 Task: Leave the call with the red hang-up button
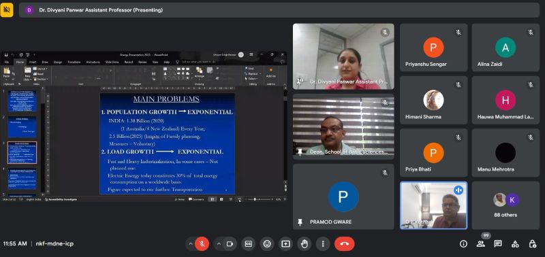pyautogui.click(x=345, y=244)
